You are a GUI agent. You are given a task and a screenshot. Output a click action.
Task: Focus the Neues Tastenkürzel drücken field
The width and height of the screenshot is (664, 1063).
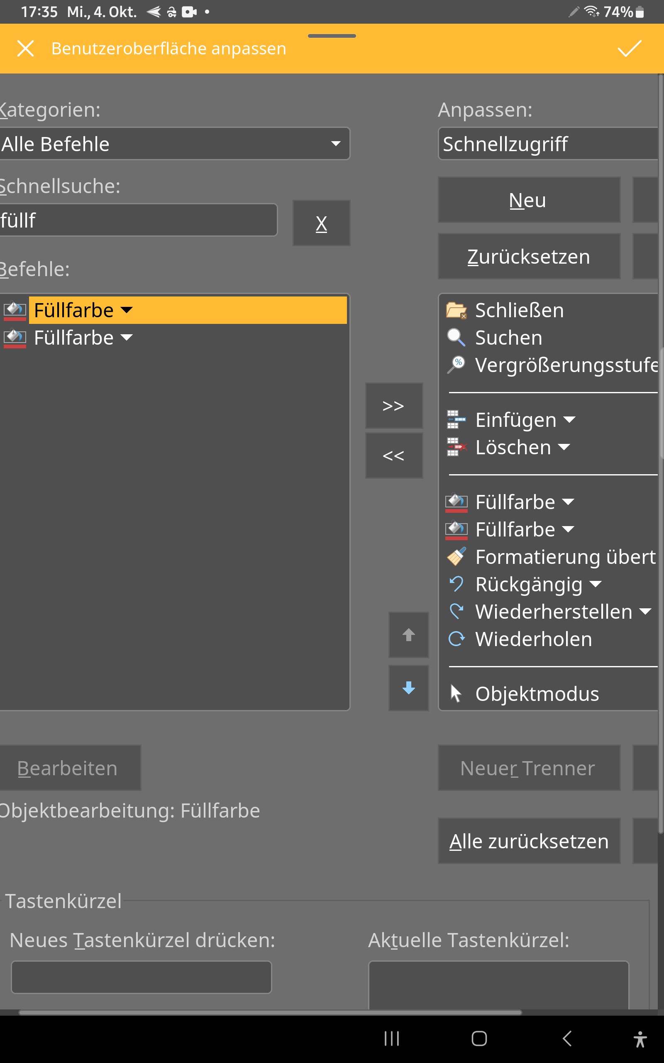[x=141, y=977]
